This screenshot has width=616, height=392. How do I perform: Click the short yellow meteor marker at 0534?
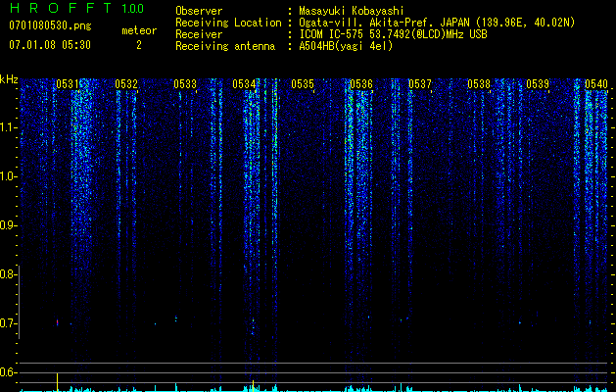coord(253,386)
